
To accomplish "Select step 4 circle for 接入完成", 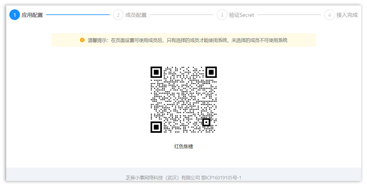I will [329, 15].
